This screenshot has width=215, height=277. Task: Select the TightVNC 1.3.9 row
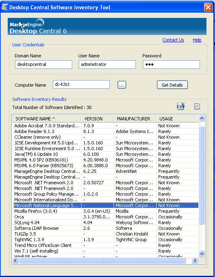[106, 240]
